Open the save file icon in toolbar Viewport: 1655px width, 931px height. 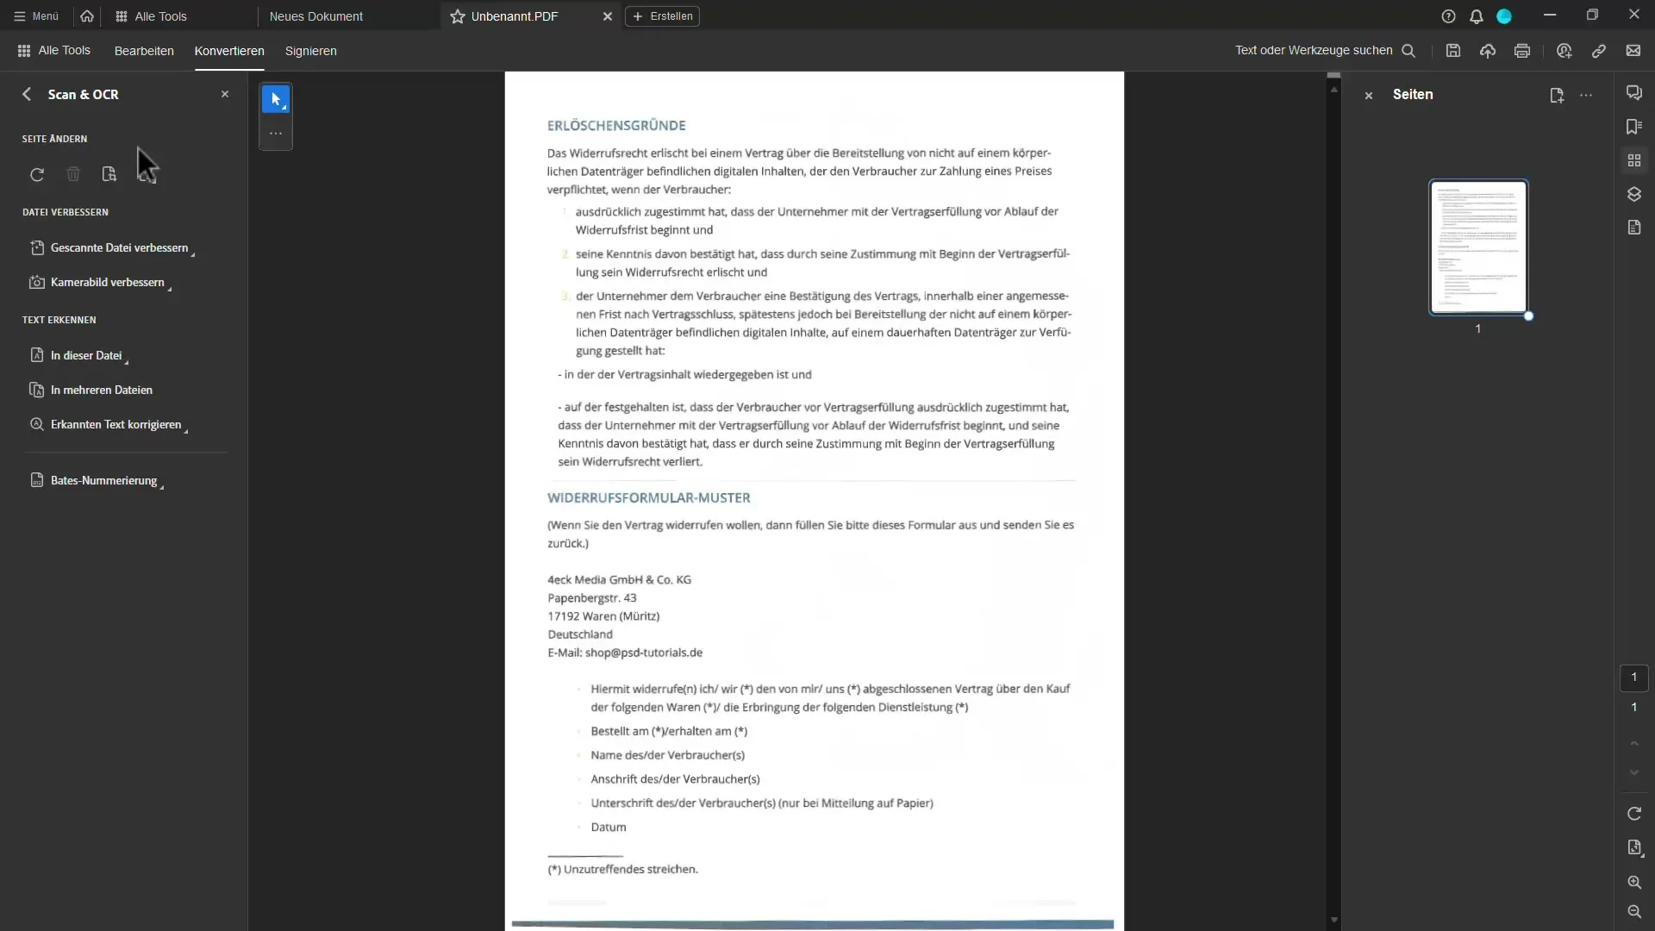[1452, 51]
